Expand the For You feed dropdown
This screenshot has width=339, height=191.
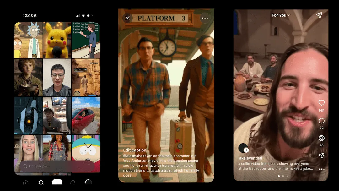pyautogui.click(x=281, y=15)
